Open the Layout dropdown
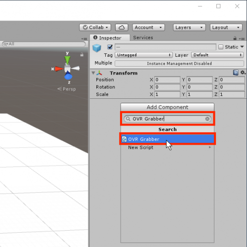 [226, 27]
